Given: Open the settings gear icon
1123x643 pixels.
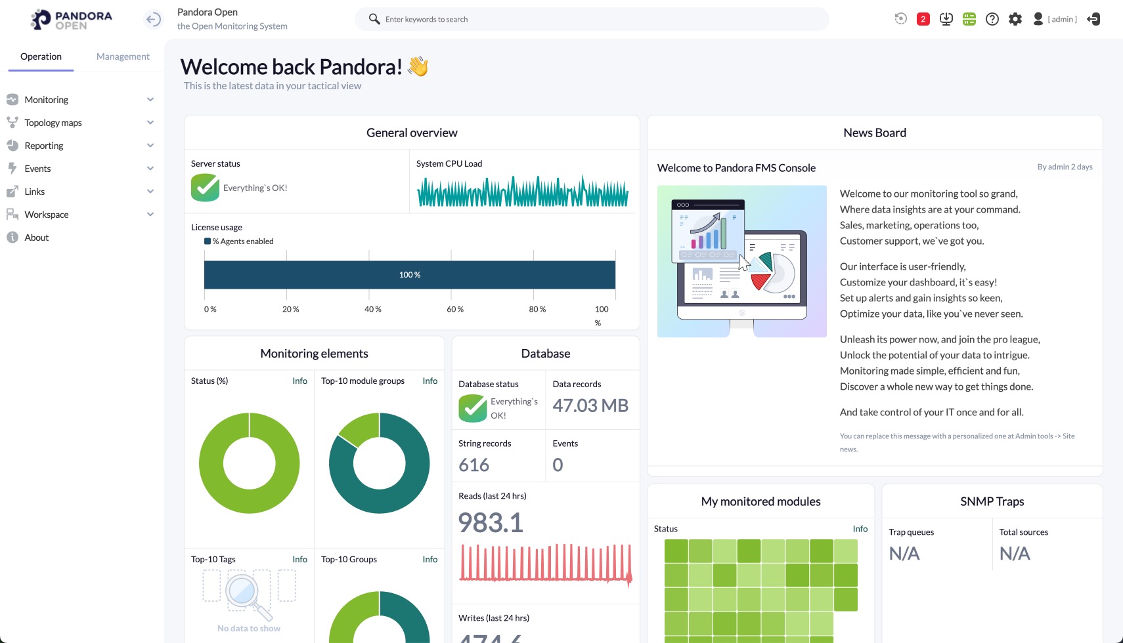Looking at the screenshot, I should [1015, 19].
